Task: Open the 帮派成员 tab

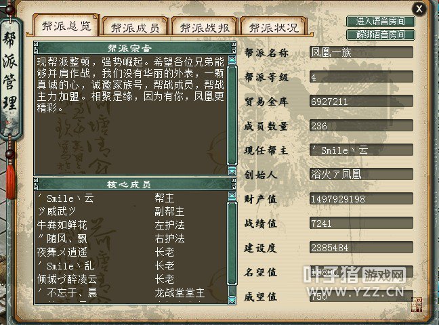Action: click(135, 27)
